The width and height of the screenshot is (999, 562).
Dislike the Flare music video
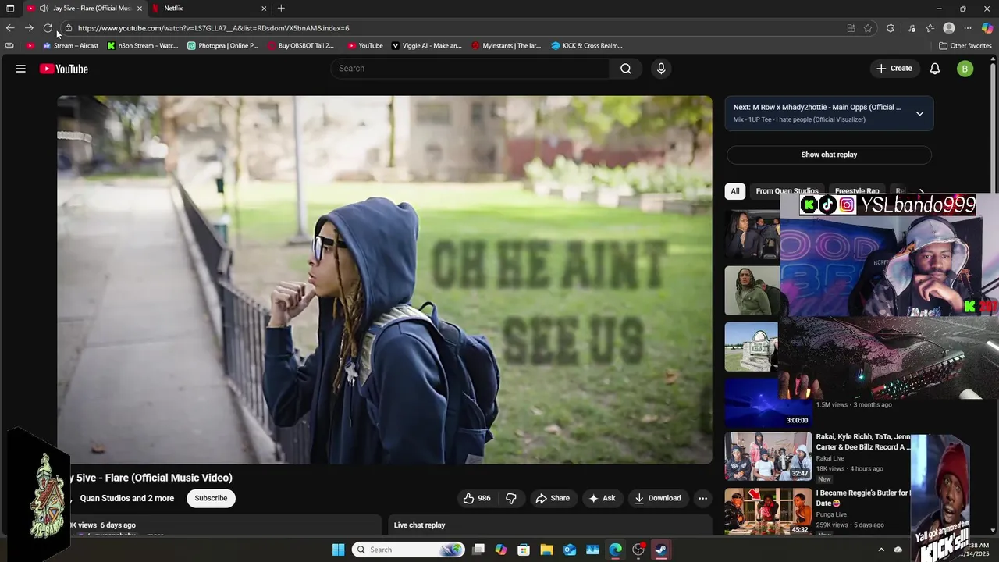(511, 498)
